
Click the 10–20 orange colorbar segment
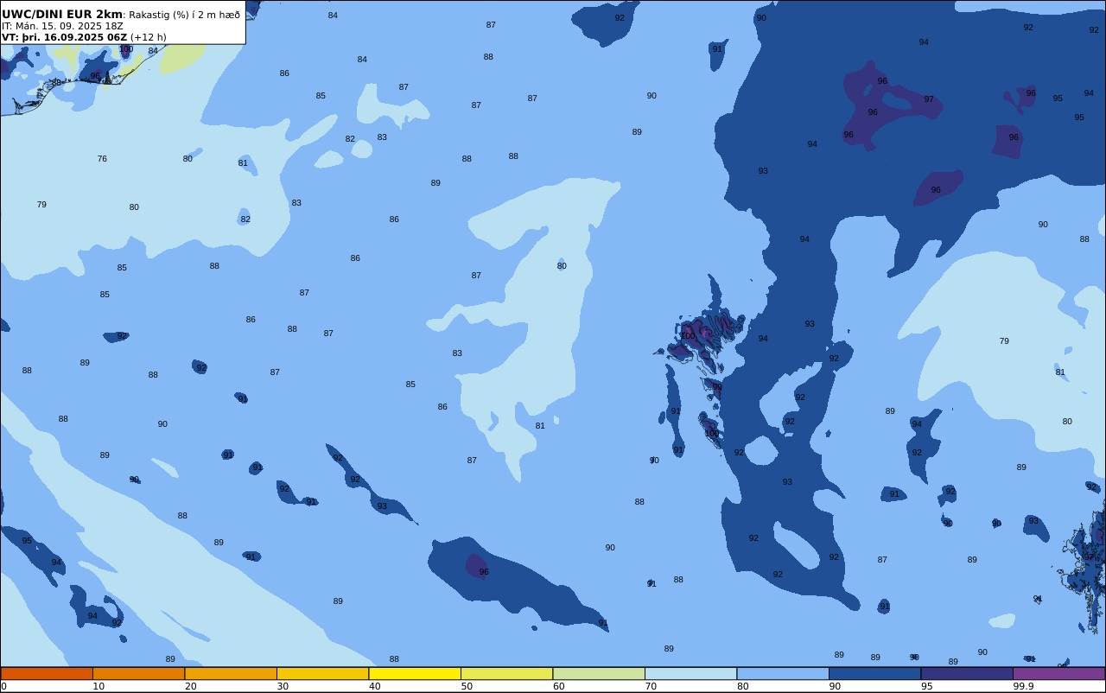(138, 673)
